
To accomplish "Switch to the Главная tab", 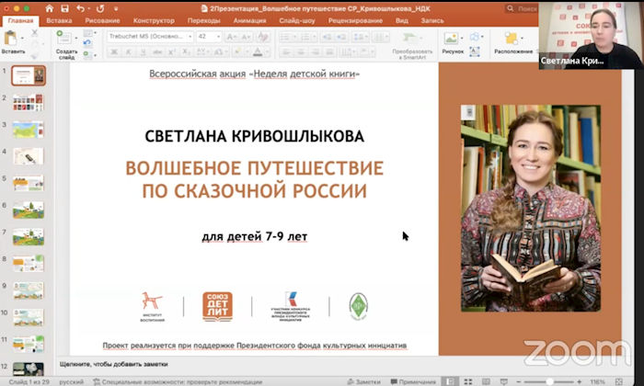I will pos(20,20).
